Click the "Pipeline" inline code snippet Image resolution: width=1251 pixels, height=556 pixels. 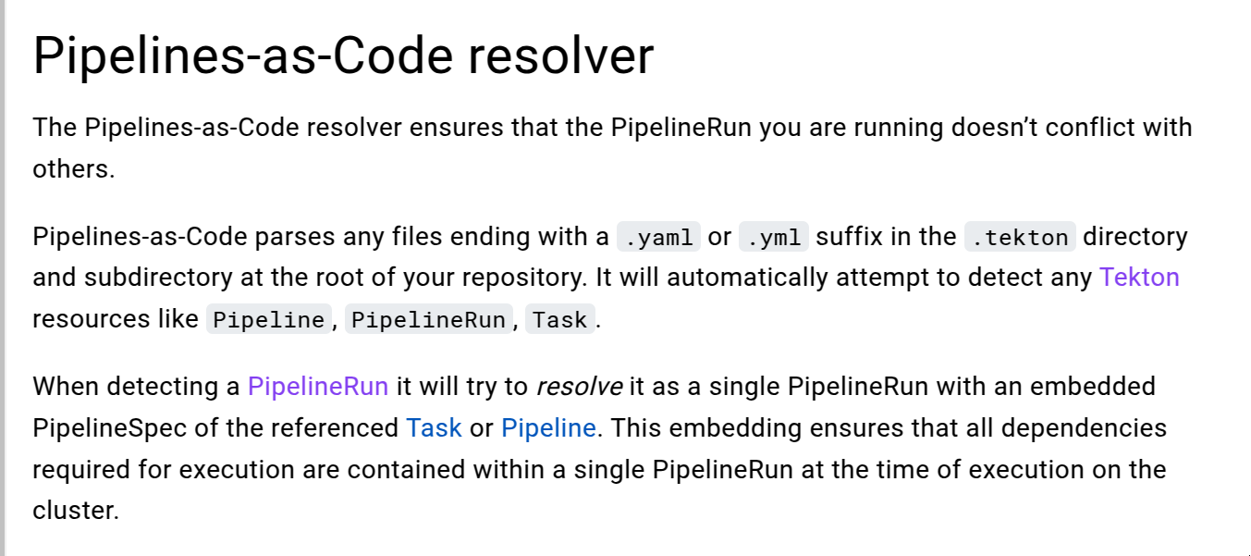point(268,320)
